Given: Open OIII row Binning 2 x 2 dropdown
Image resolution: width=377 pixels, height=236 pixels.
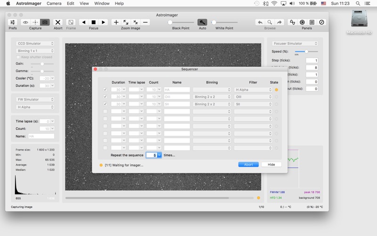Looking at the screenshot, I should click(212, 97).
